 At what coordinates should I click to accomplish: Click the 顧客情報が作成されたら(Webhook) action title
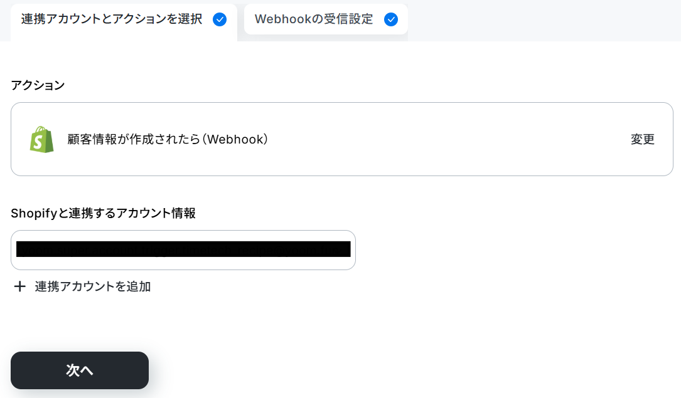(x=168, y=140)
